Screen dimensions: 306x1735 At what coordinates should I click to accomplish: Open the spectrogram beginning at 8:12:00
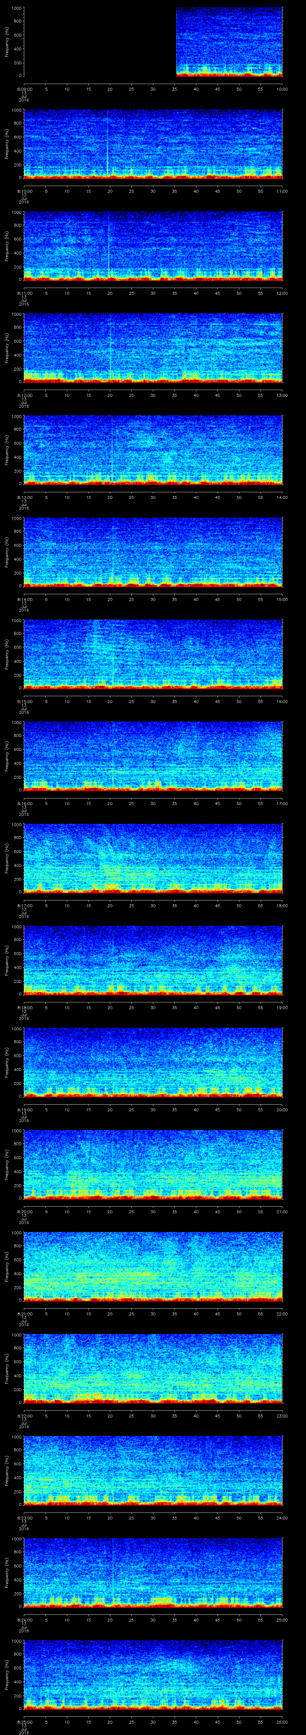pos(153,347)
